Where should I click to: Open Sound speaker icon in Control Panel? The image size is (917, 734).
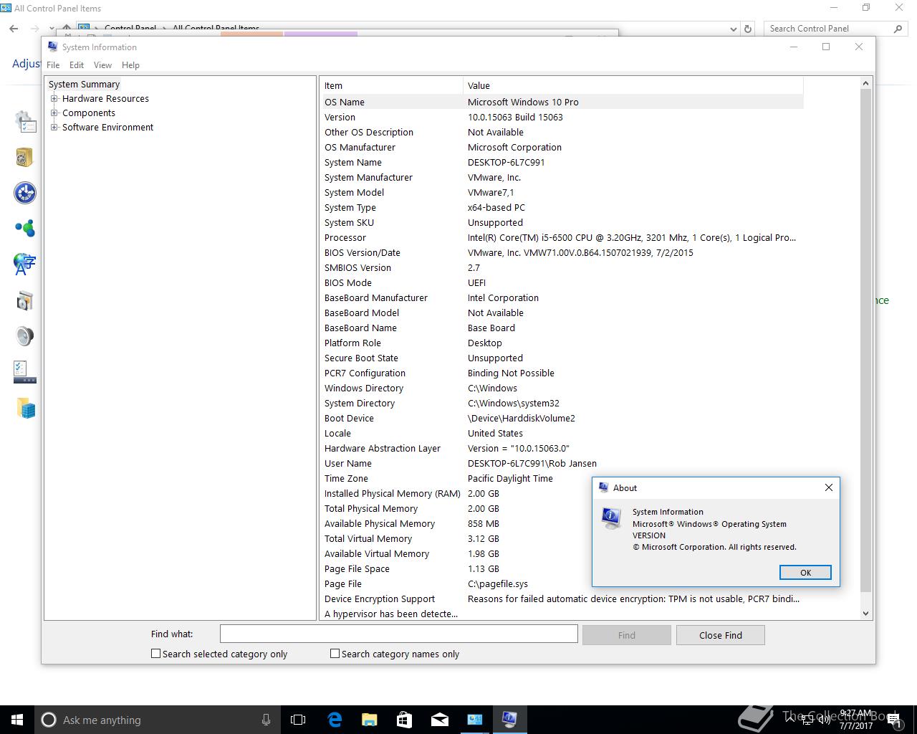25,336
